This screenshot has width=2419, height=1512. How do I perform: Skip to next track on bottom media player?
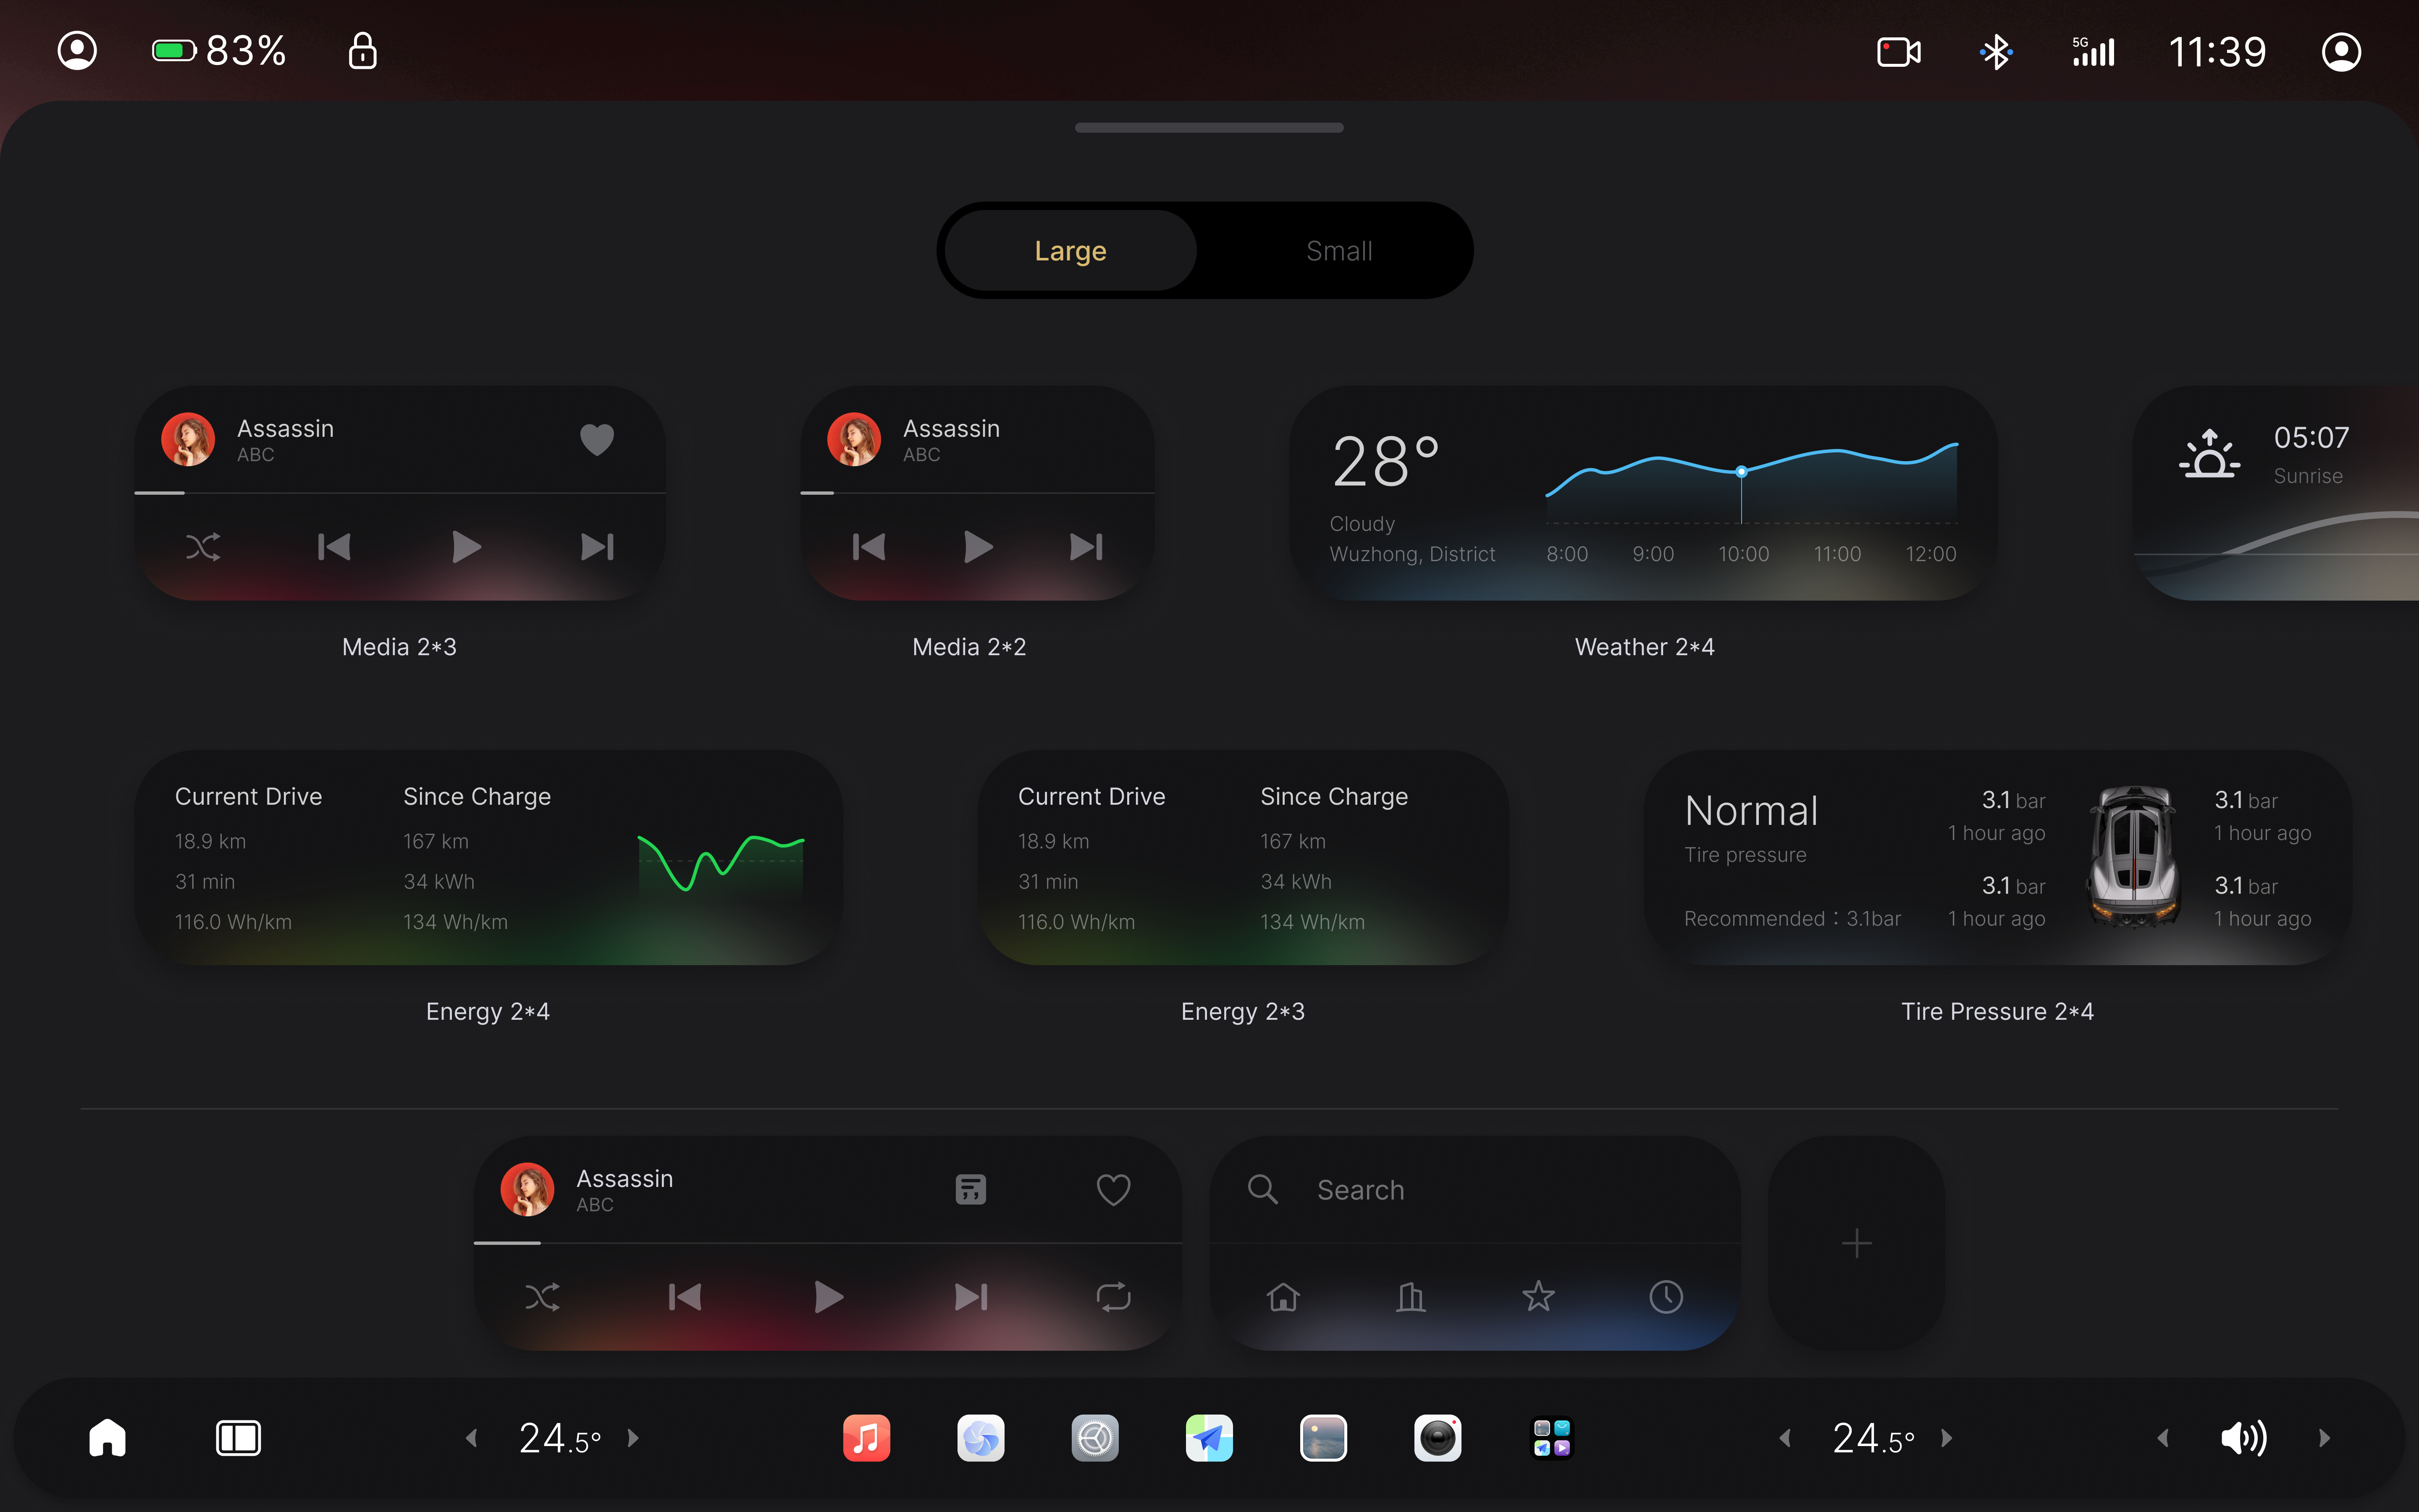pyautogui.click(x=972, y=1297)
